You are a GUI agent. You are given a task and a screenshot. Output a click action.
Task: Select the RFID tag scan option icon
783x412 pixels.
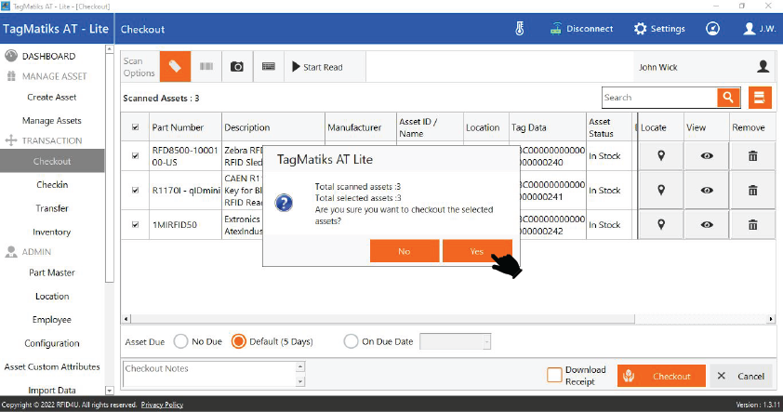(x=174, y=67)
